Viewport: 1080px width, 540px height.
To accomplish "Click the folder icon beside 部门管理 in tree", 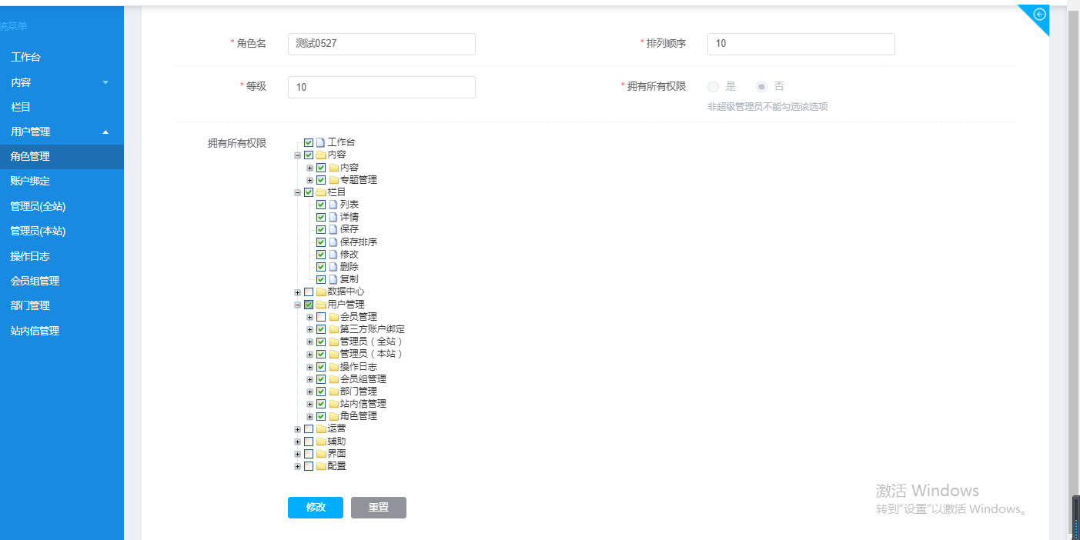I will pos(333,392).
